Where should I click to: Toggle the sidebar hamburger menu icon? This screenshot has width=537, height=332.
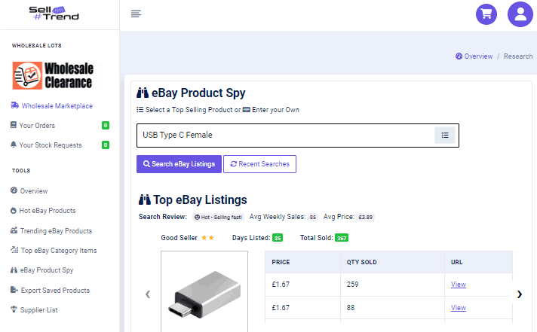click(136, 14)
